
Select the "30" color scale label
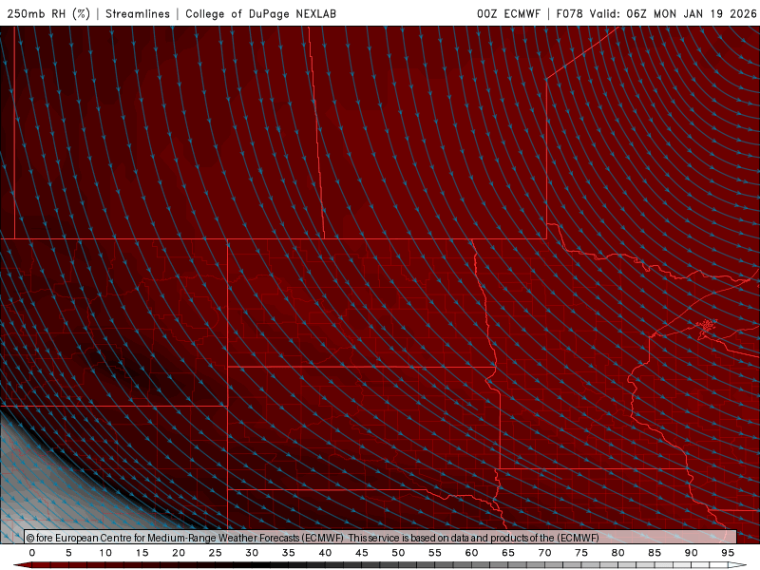[x=252, y=553]
